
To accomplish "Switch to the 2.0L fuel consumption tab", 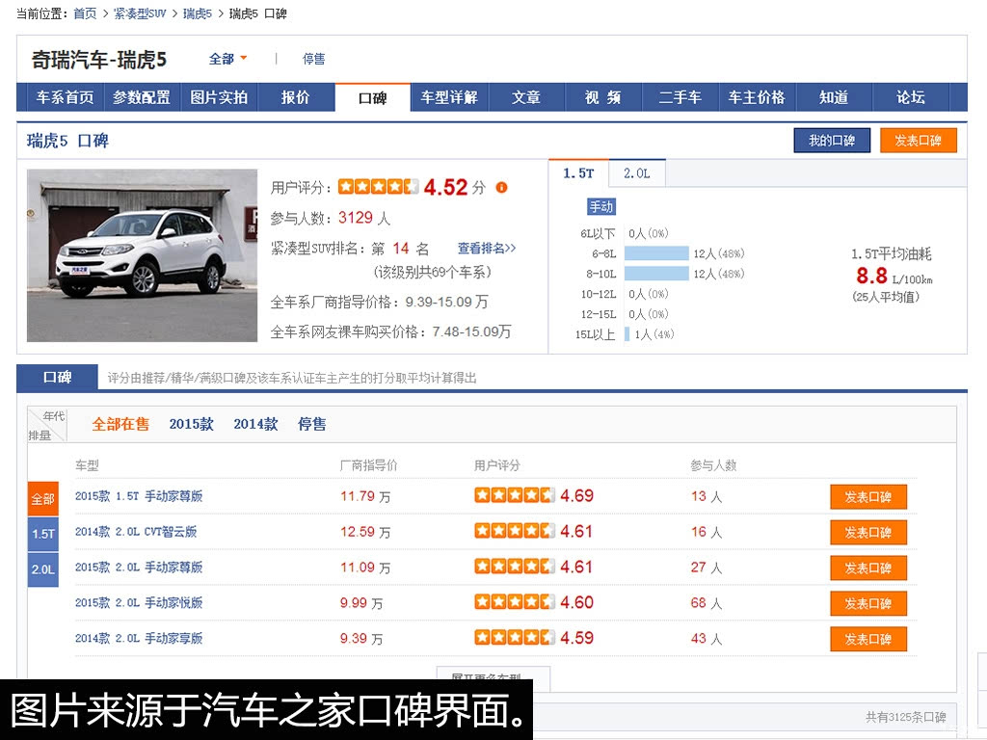I will [636, 173].
